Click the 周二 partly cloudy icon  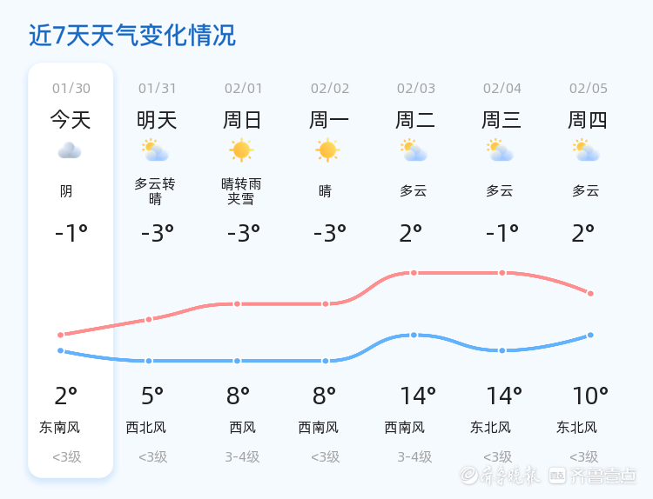[x=414, y=151]
